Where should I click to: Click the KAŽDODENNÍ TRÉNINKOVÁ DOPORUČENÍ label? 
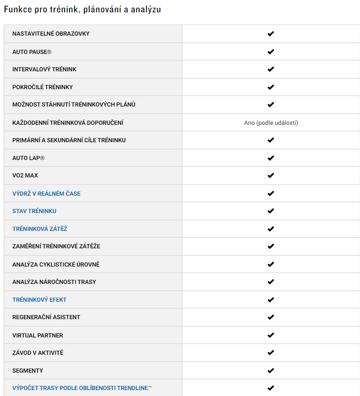(x=68, y=123)
